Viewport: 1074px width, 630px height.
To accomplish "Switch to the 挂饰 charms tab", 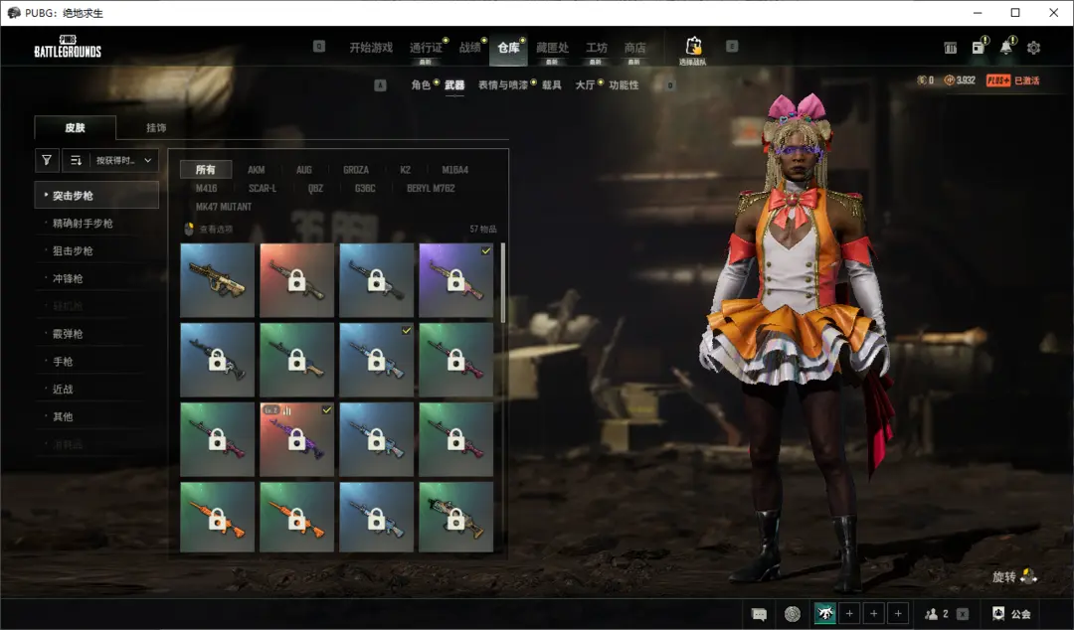I will 156,127.
